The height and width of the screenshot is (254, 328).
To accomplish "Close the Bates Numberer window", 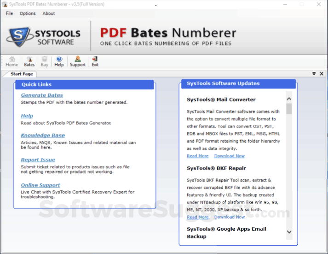I will pos(319,4).
